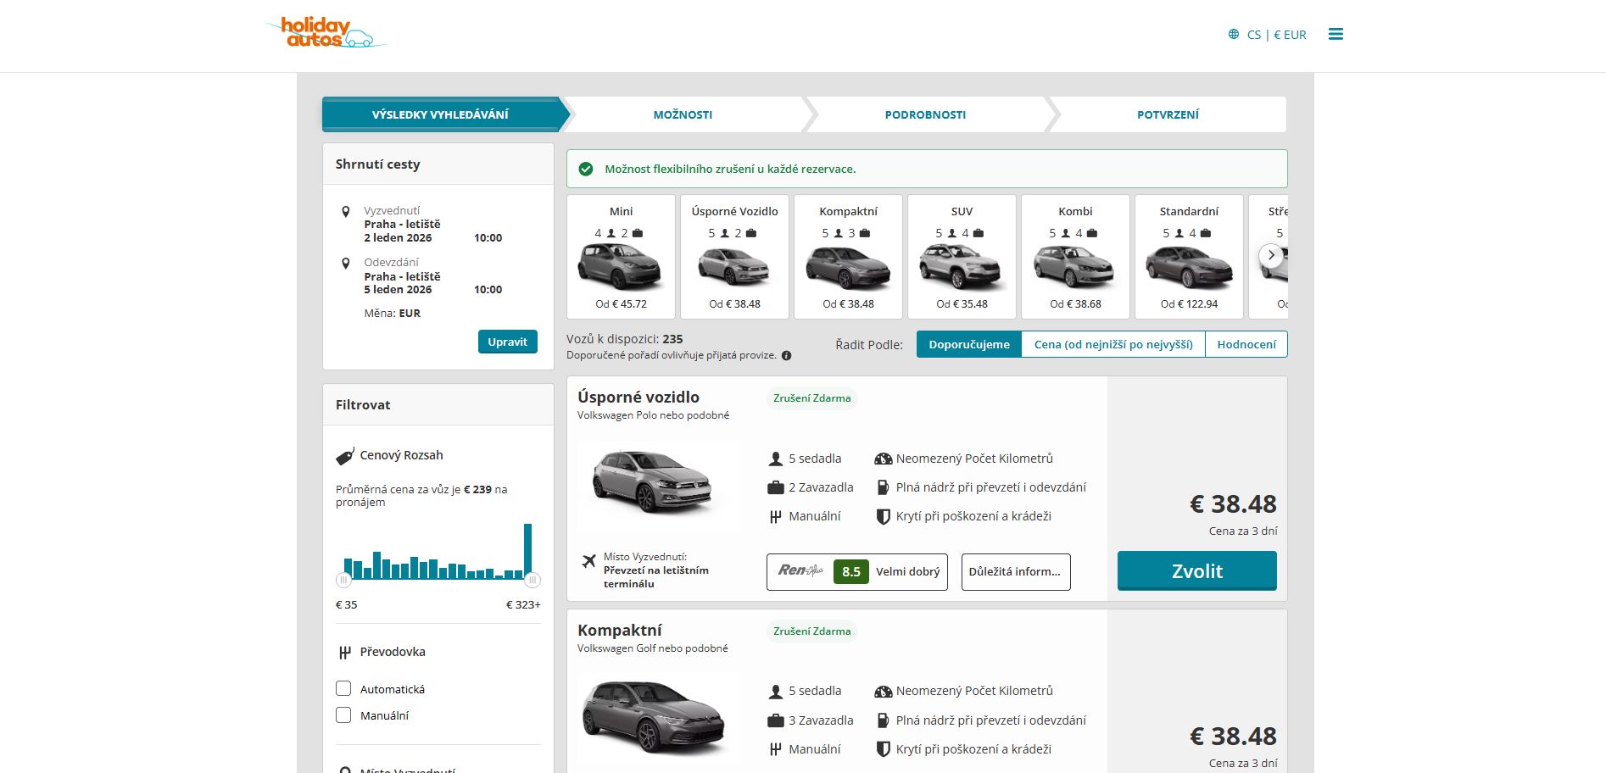Advance car category carousel with arrow
The height and width of the screenshot is (773, 1606).
tap(1271, 255)
